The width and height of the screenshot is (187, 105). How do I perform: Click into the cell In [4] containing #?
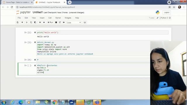tap(93, 60)
